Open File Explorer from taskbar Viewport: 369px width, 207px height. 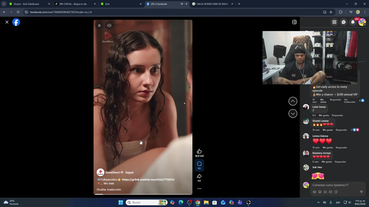[x=206, y=202]
